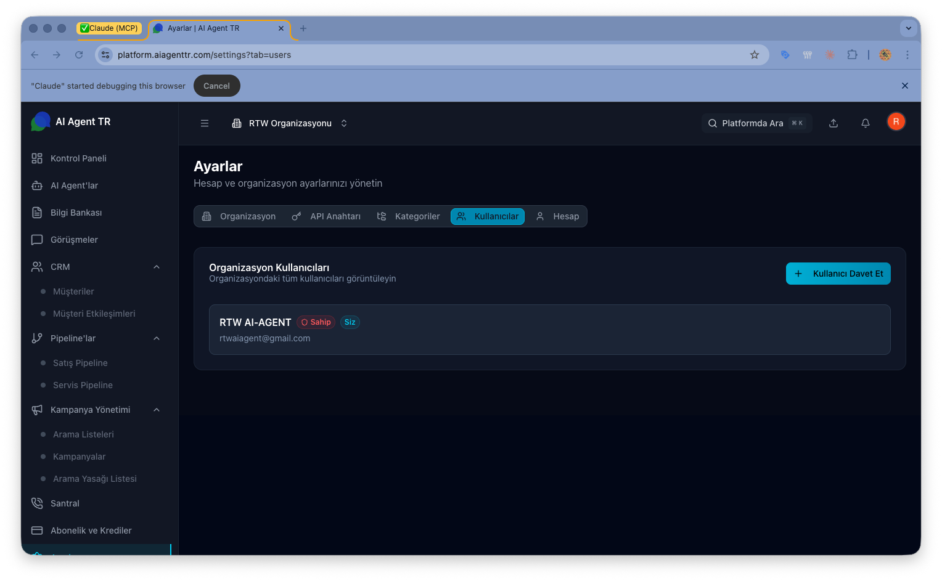Open the R user avatar menu
The height and width of the screenshot is (581, 942).
[896, 122]
